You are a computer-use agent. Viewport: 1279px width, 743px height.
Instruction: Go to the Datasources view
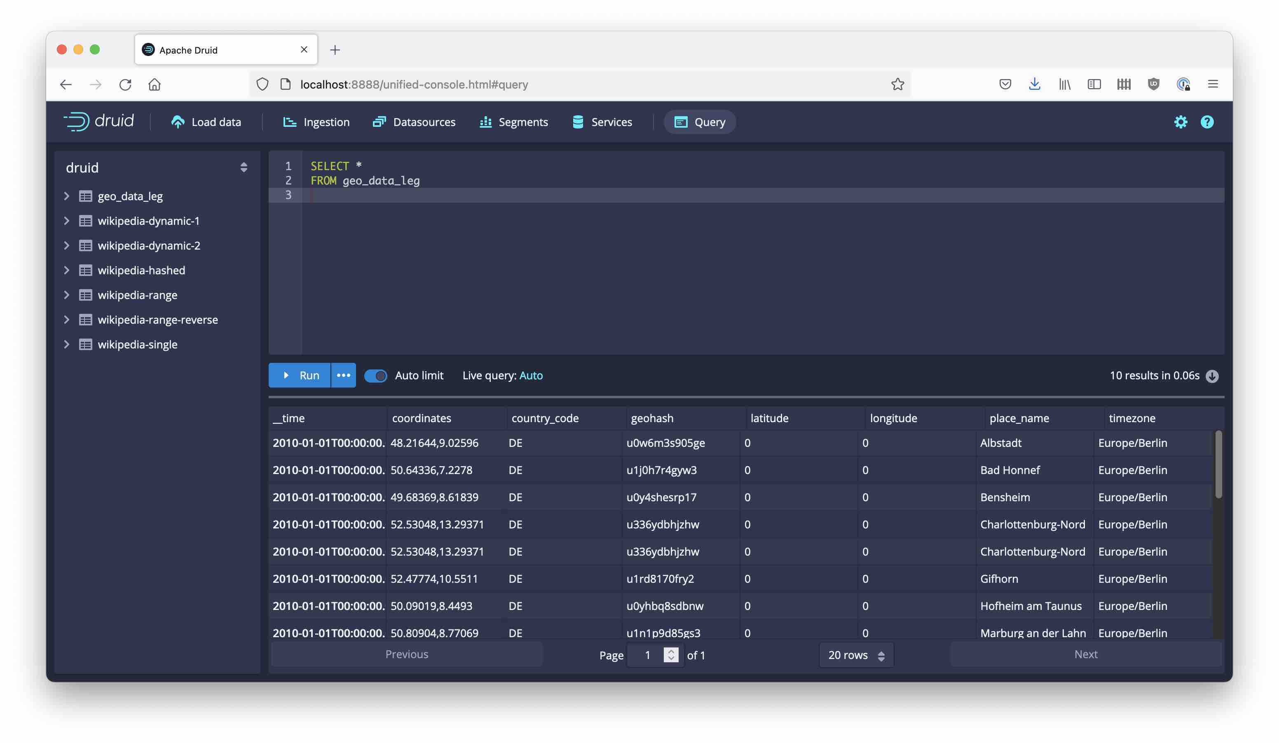tap(414, 122)
